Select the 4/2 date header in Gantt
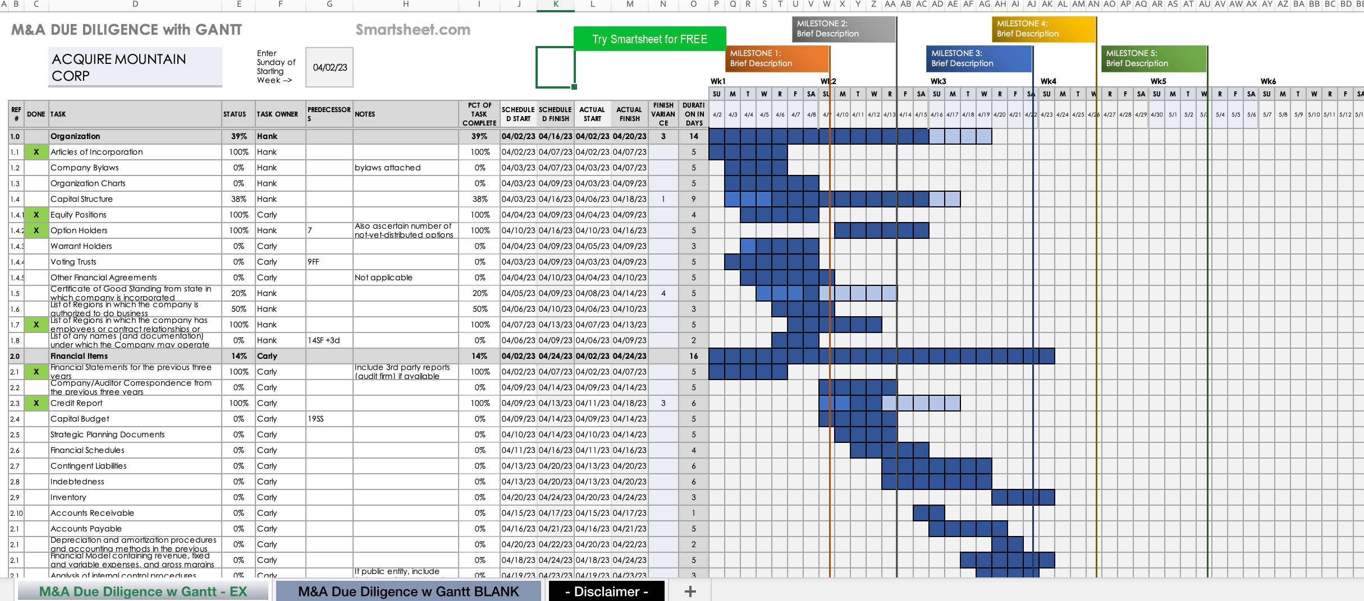The image size is (1364, 601). (x=717, y=114)
